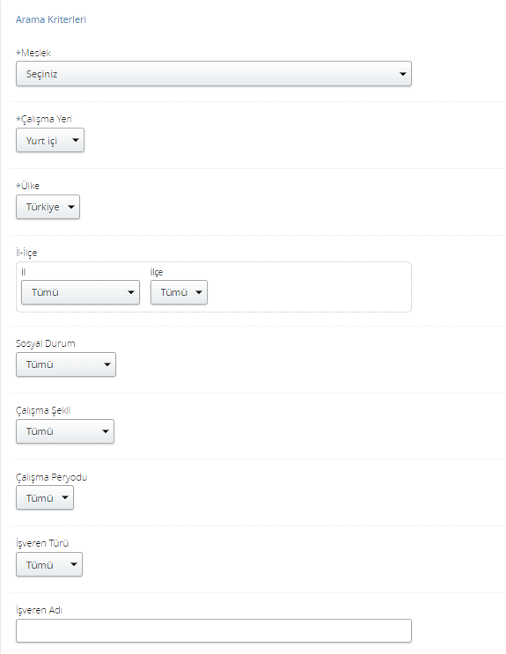The height and width of the screenshot is (654, 506).
Task: Click the "İşveren Türü" label
Action: pos(42,543)
